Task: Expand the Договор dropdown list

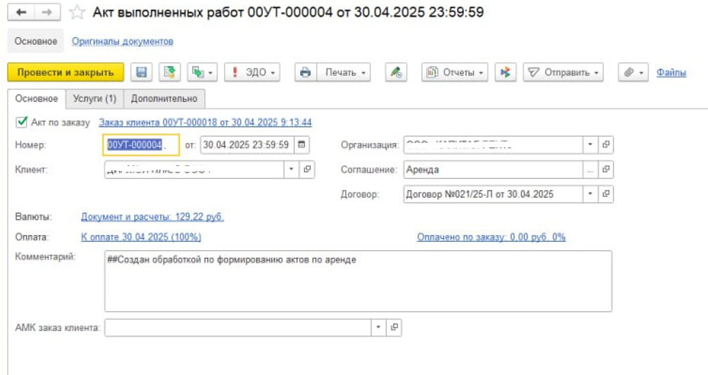Action: point(590,193)
